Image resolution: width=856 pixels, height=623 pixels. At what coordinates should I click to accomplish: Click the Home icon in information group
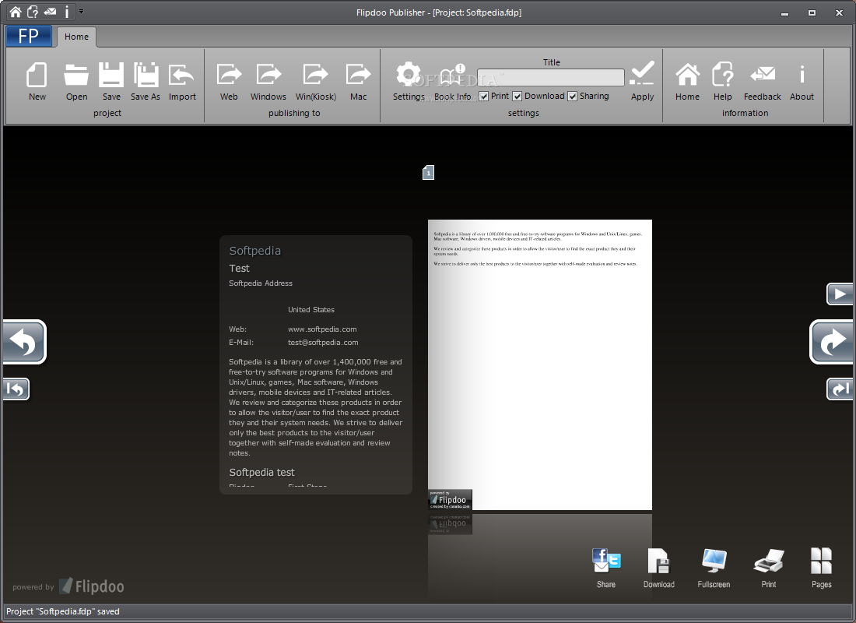pyautogui.click(x=687, y=81)
